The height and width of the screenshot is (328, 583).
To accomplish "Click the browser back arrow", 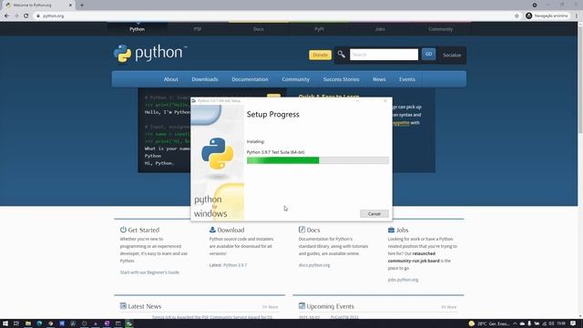I will pyautogui.click(x=6, y=16).
